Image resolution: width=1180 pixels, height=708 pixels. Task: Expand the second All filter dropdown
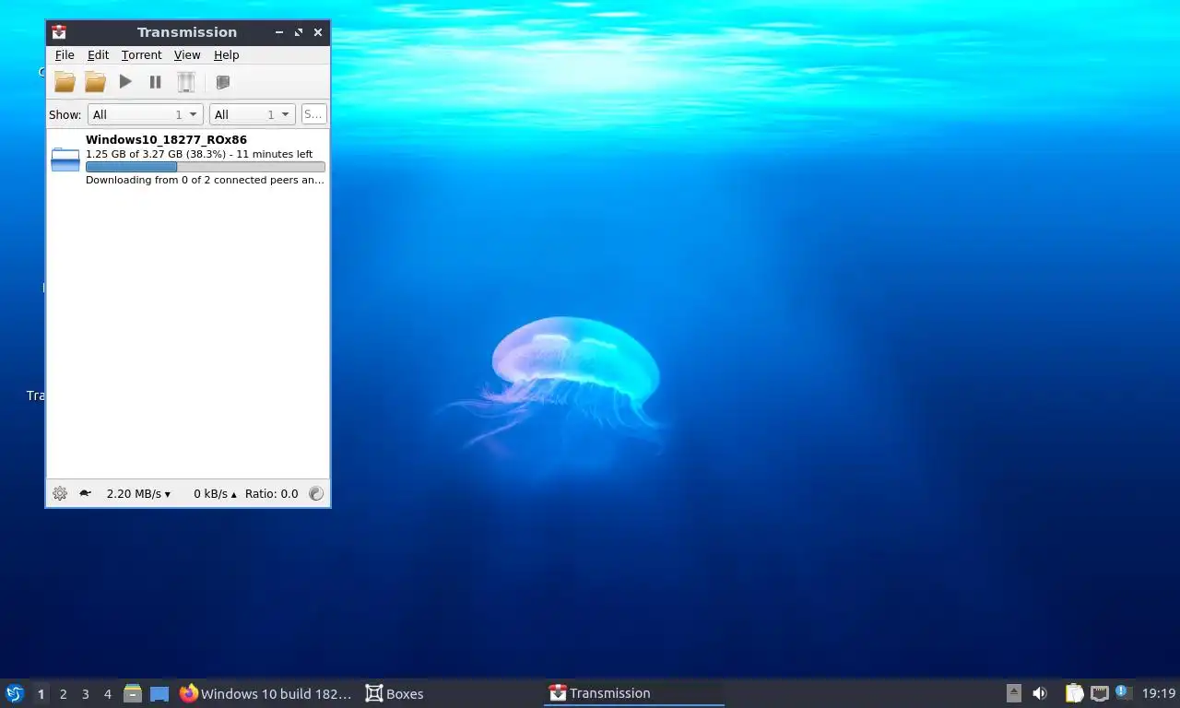(253, 114)
